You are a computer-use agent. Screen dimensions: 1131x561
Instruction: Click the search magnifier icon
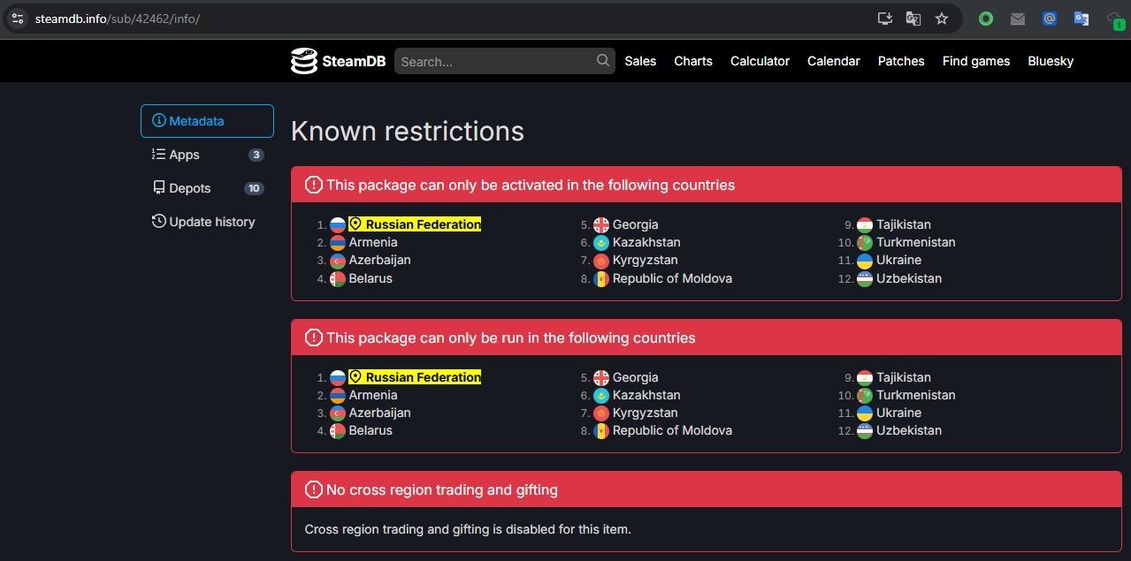(x=603, y=60)
